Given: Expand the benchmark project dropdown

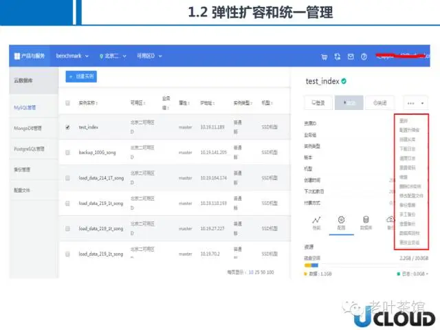Looking at the screenshot, I should 72,56.
